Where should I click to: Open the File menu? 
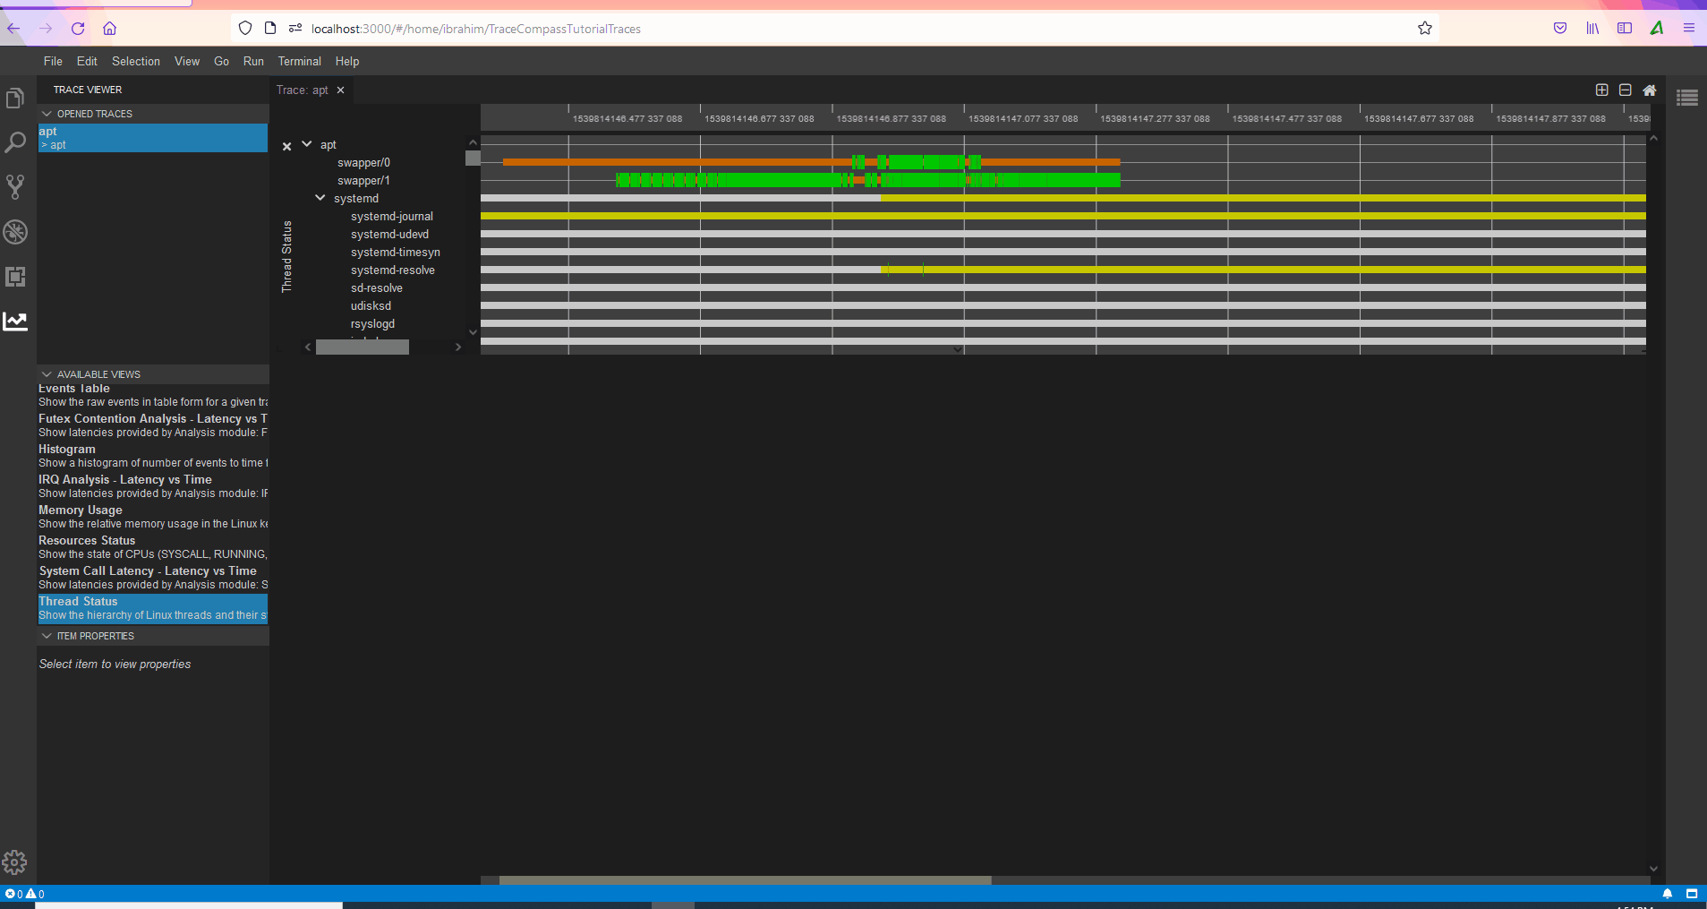(x=53, y=61)
